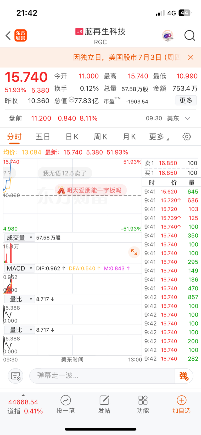Tap the 总值 info bubble icon
Image resolution: width=201 pixels, height=435 pixels.
pos(71,100)
